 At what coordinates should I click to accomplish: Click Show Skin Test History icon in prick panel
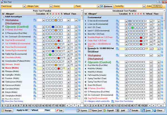pyautogui.click(x=3, y=101)
